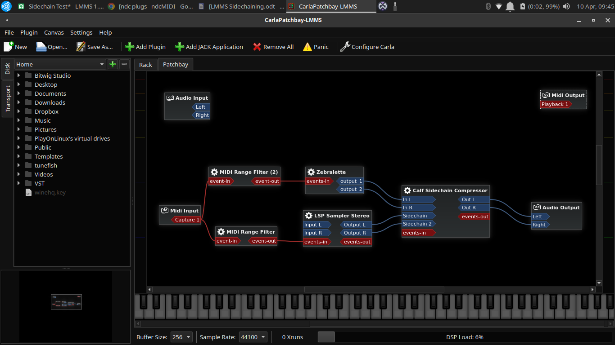Click the New file icon in toolbar

pos(9,47)
